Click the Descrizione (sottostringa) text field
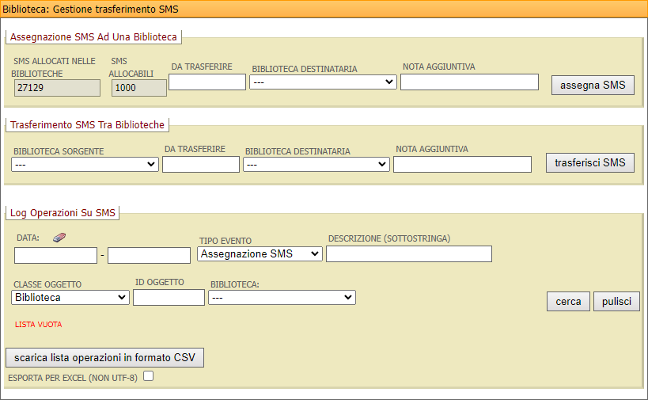The width and height of the screenshot is (648, 400). [408, 253]
